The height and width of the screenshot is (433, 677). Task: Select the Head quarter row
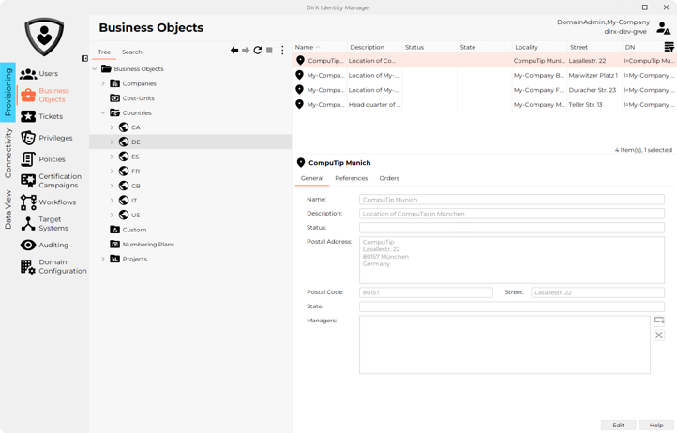coord(485,104)
